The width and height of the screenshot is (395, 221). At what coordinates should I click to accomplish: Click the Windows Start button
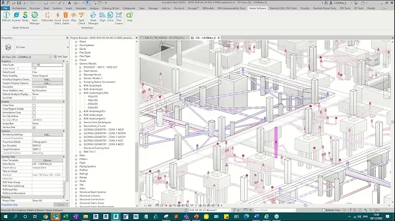(x=5, y=216)
